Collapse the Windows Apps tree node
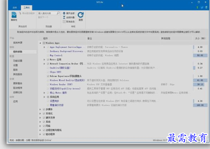The height and width of the screenshot is (149, 210). click(x=40, y=43)
